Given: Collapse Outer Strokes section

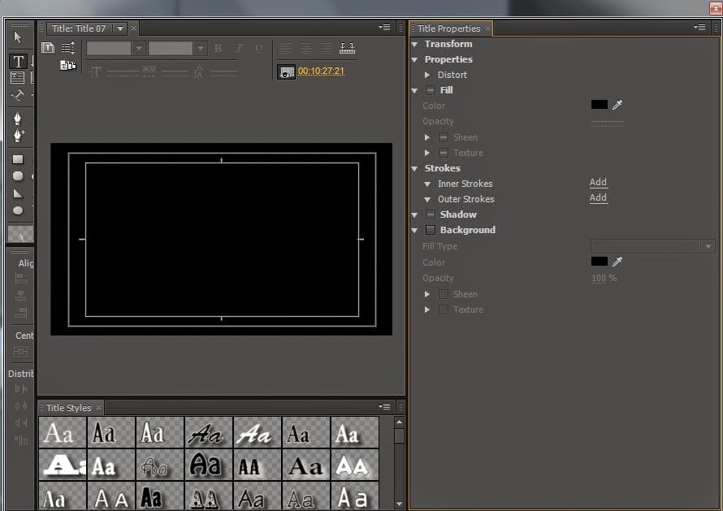Looking at the screenshot, I should coord(427,200).
